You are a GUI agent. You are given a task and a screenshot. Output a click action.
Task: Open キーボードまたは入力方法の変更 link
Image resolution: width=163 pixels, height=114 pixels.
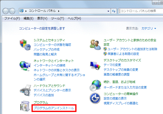[125, 87]
